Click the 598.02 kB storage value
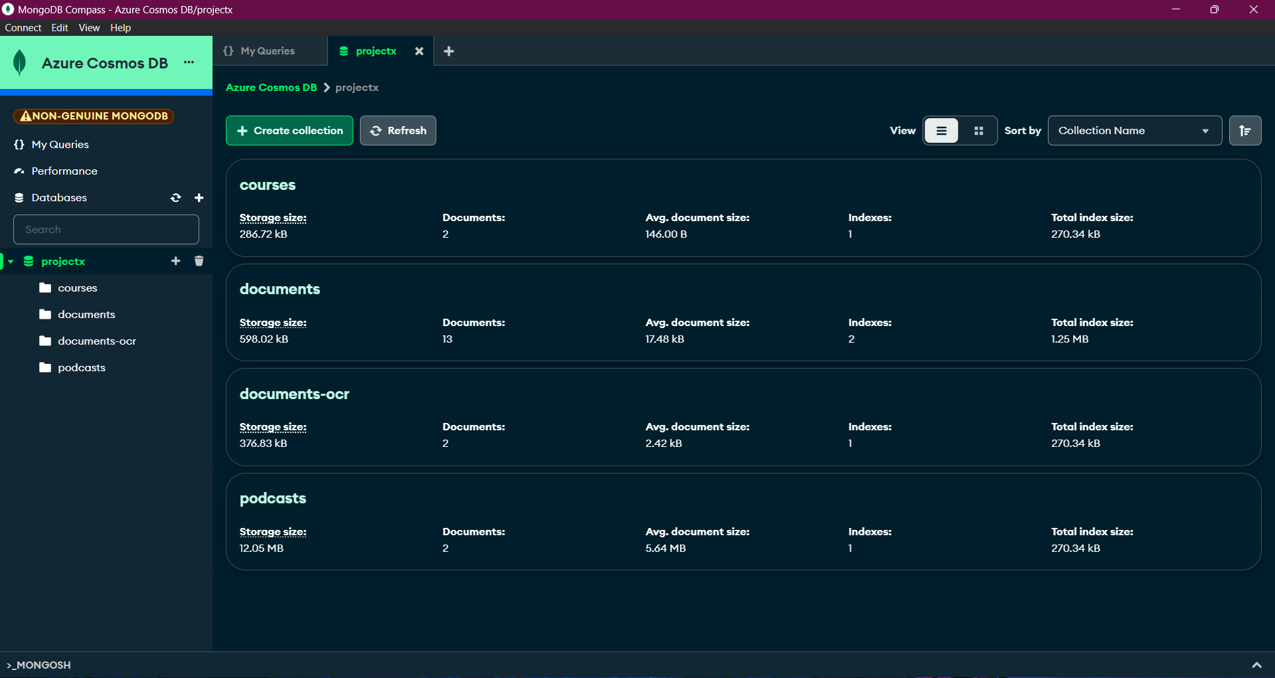 click(264, 339)
